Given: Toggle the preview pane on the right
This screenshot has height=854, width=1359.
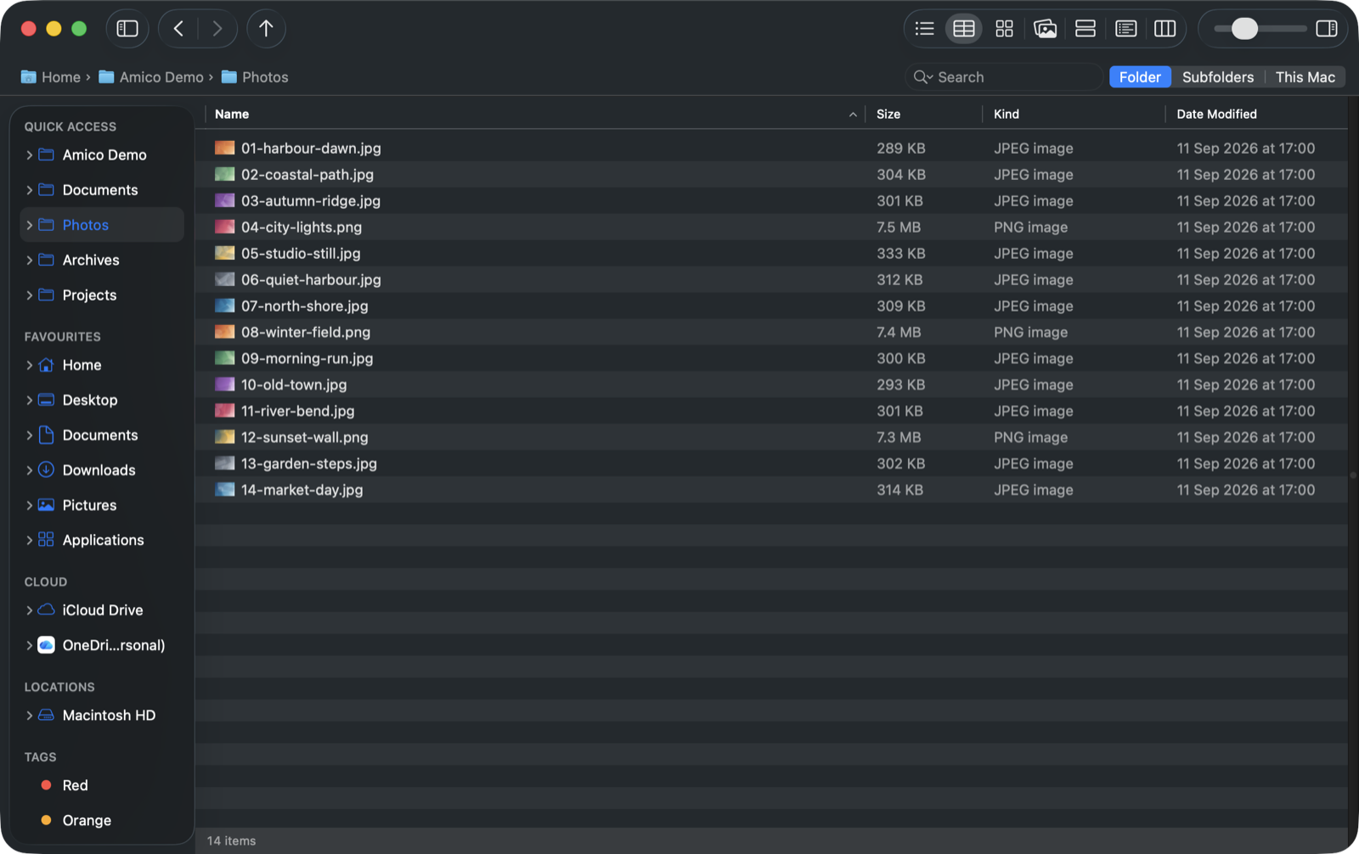Looking at the screenshot, I should click(1326, 29).
